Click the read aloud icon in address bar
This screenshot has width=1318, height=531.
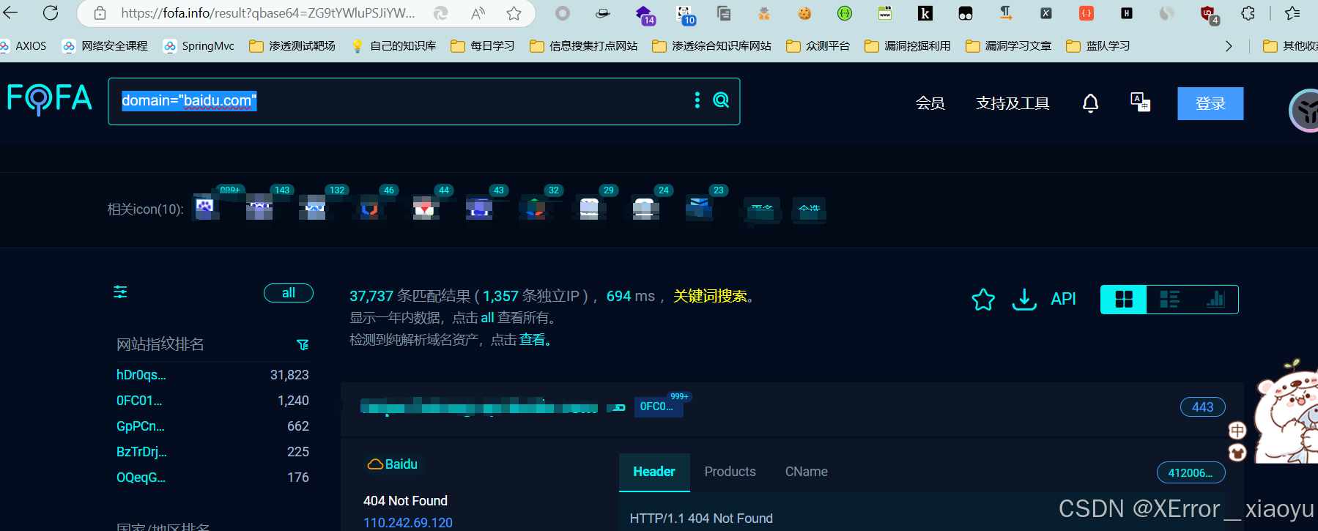(x=478, y=13)
